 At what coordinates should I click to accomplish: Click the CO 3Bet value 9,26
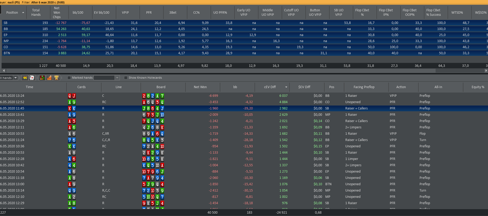[181, 47]
